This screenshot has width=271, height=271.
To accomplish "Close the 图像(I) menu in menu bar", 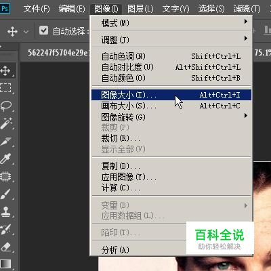I will (x=106, y=9).
